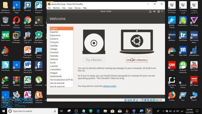Open the Microsoft Excel 2010 desktop icon

click(27, 82)
